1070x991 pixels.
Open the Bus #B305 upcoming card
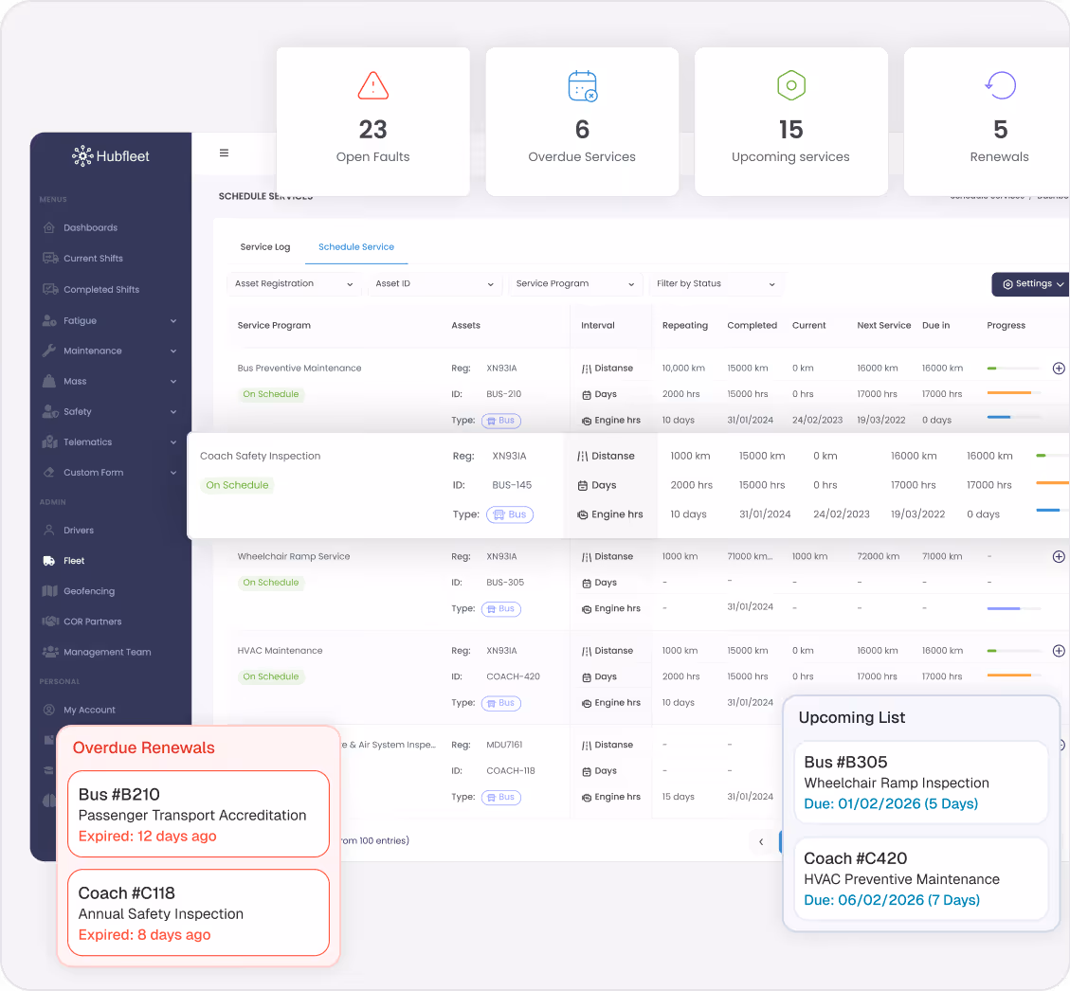[921, 783]
